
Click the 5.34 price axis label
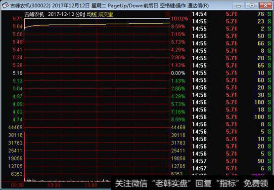tap(17, 58)
